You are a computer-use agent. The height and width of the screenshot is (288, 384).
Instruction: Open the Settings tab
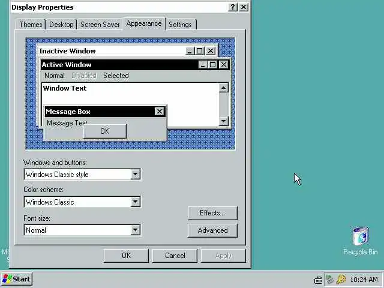(x=180, y=25)
